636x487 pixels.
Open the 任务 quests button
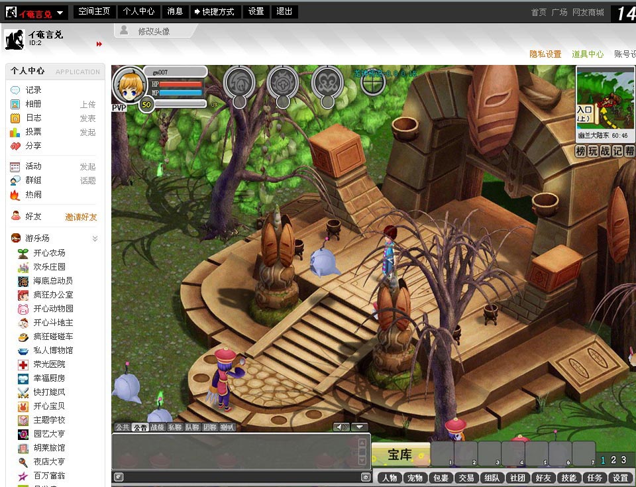click(x=595, y=478)
